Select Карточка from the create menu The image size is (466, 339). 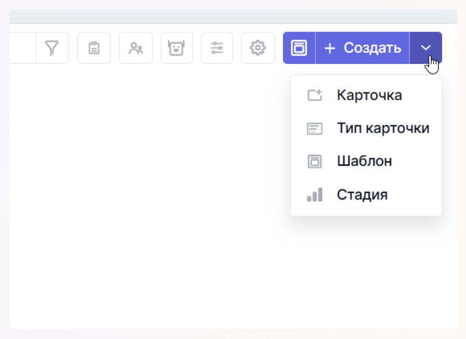pos(369,95)
